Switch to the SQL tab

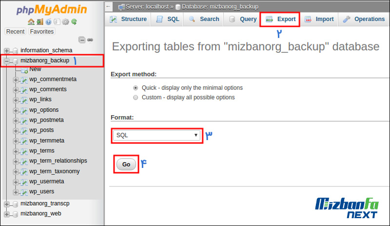pyautogui.click(x=168, y=19)
